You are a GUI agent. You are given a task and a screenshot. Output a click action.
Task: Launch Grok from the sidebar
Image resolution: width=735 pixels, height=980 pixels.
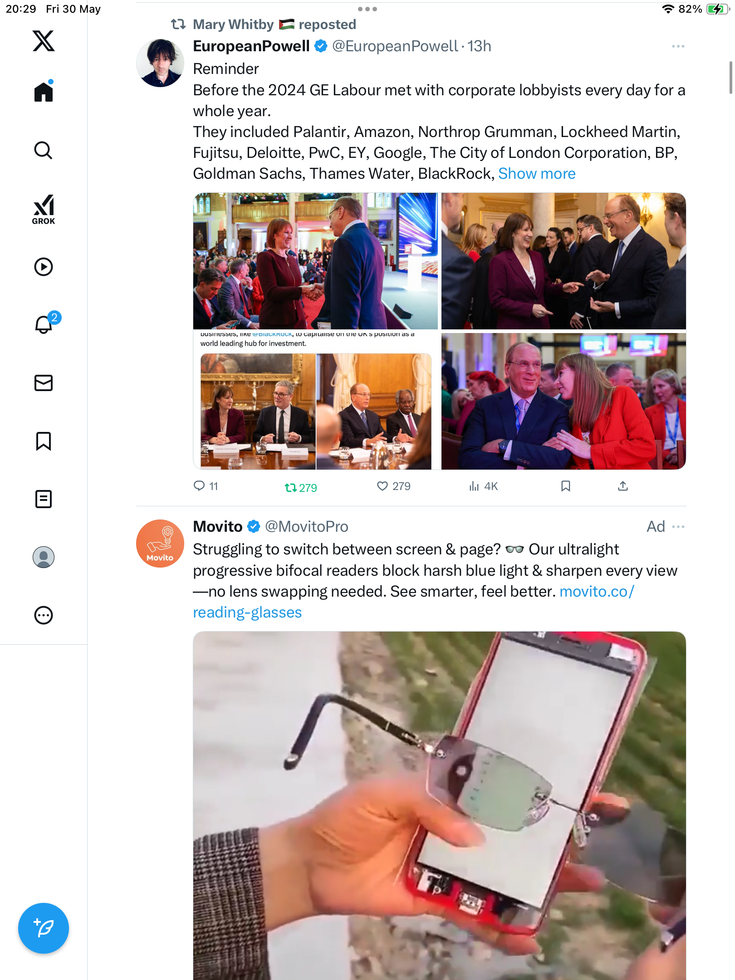pos(44,209)
